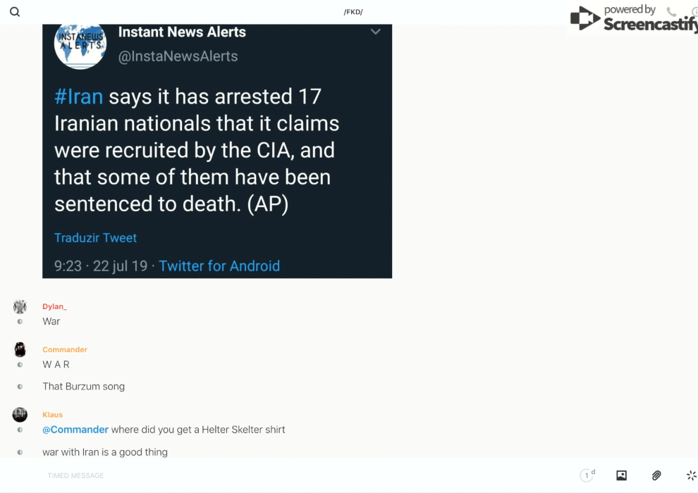Click the search magnifier icon
This screenshot has width=698, height=493.
click(15, 12)
